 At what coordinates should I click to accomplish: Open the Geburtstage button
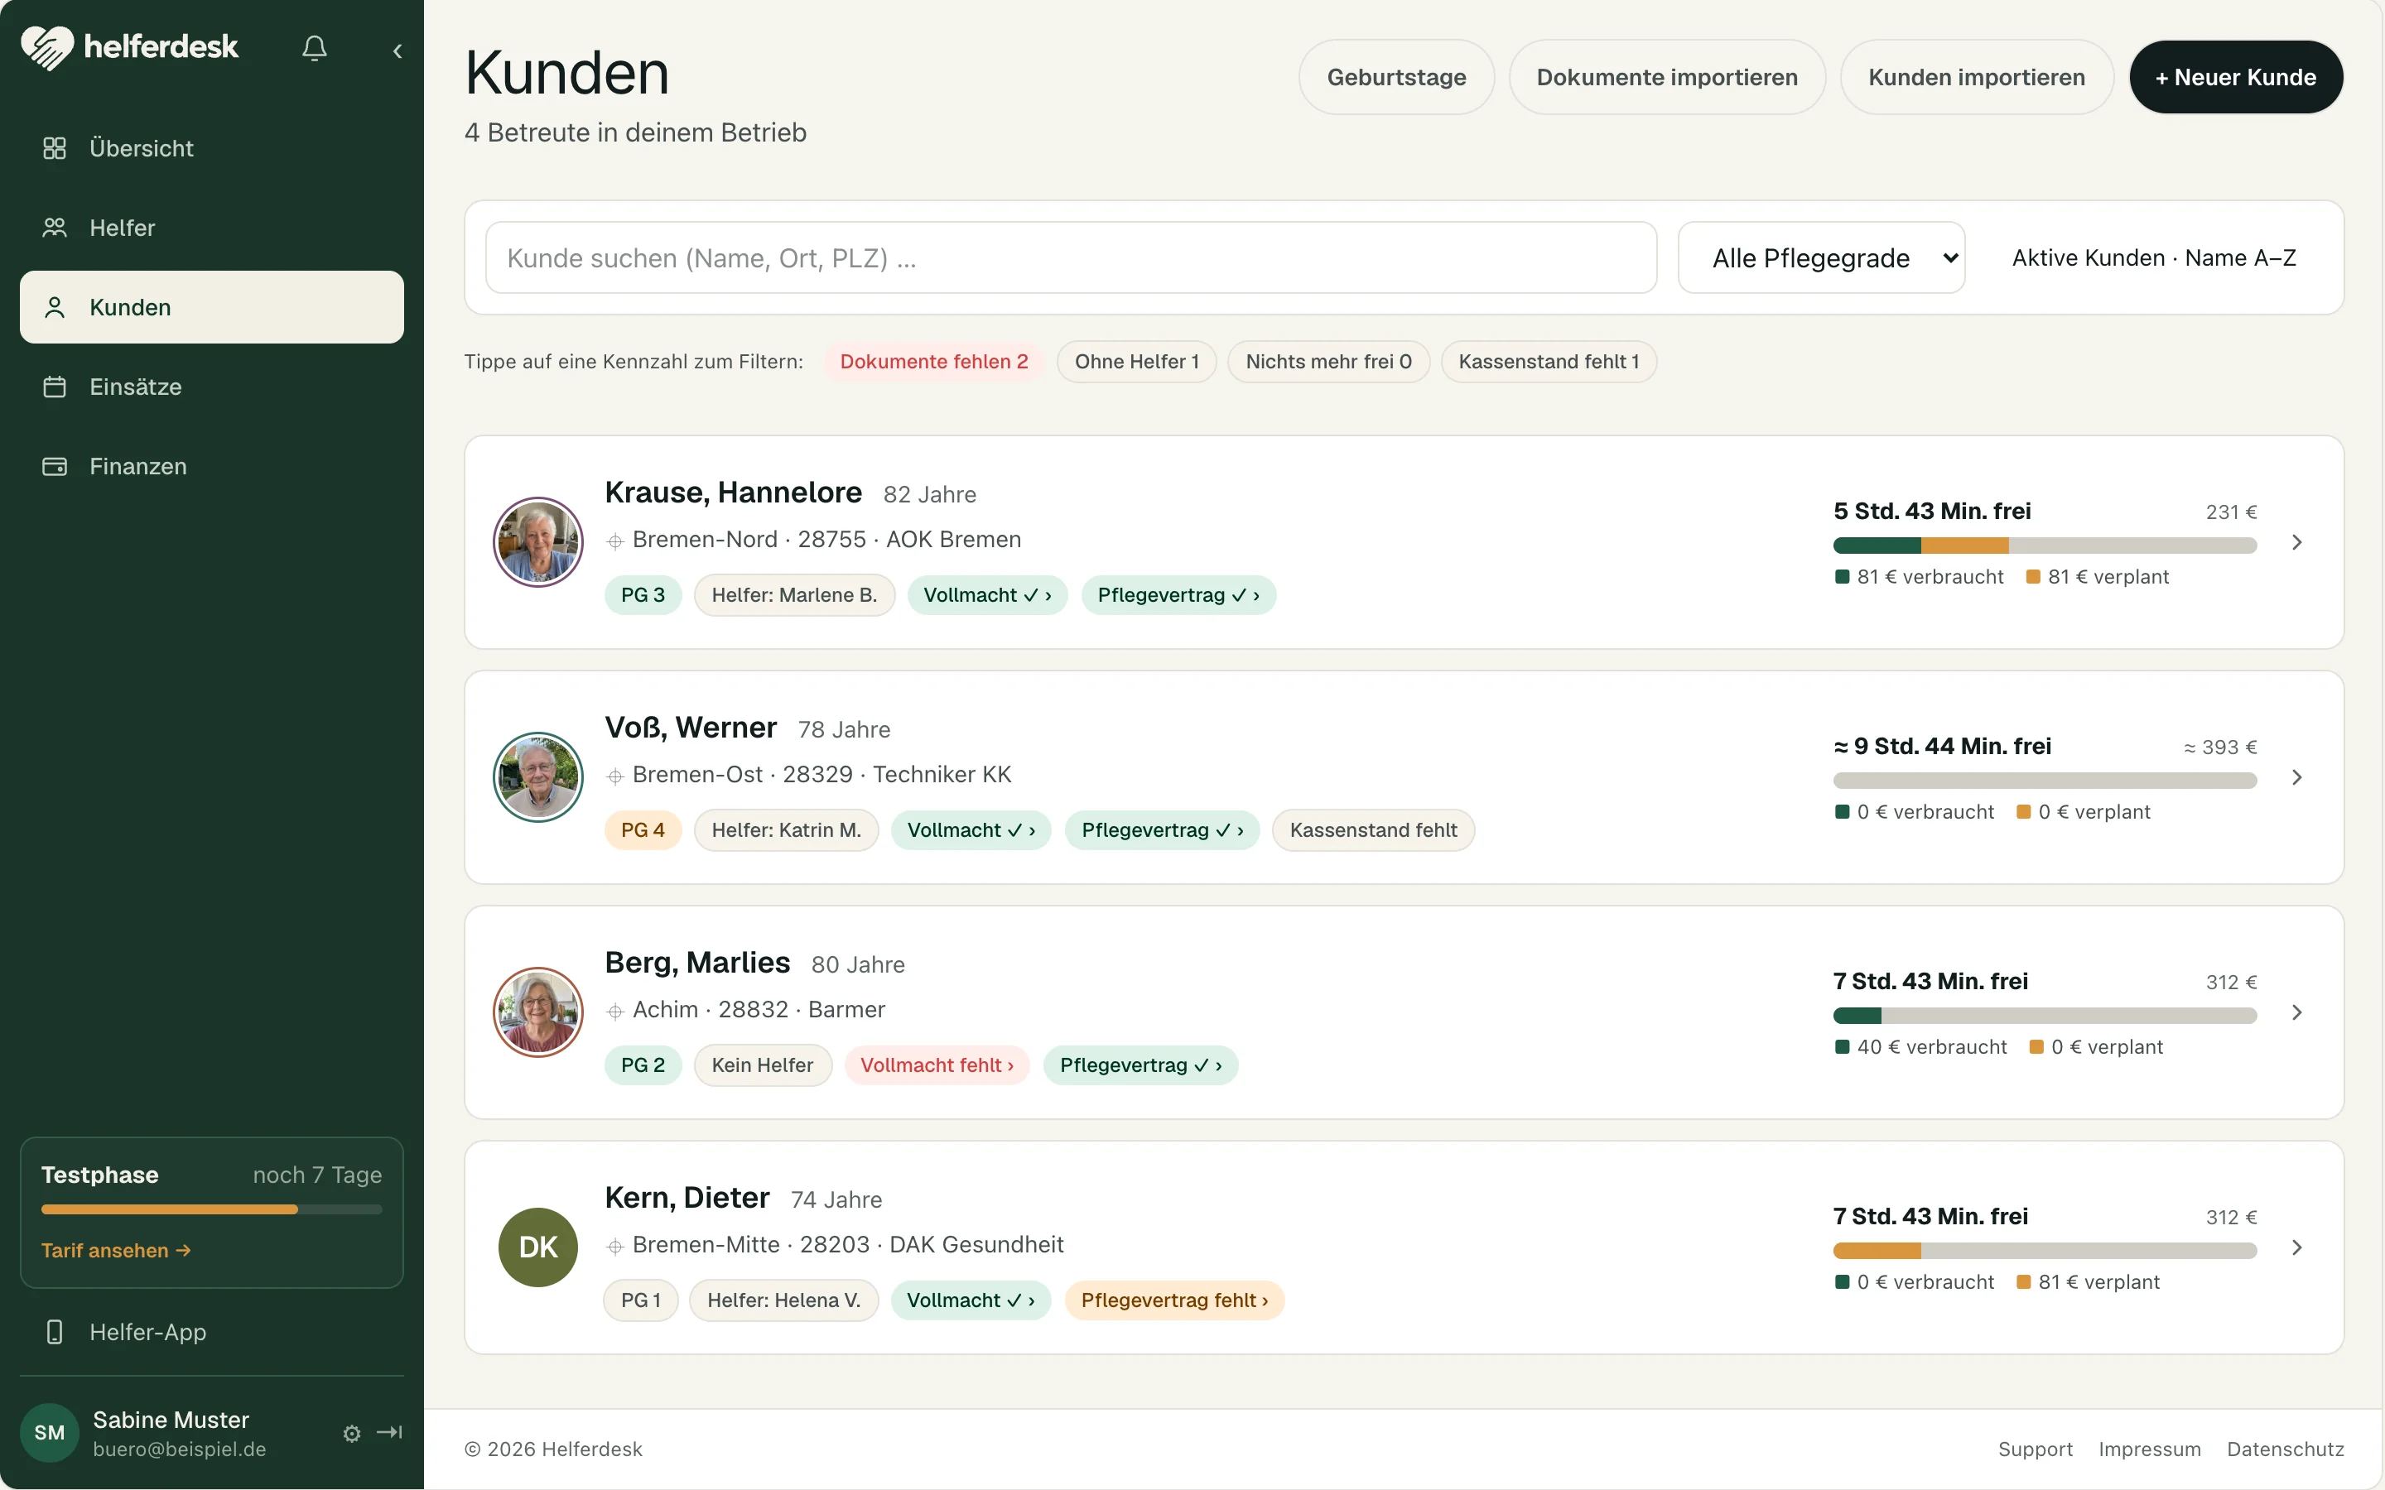click(x=1396, y=77)
